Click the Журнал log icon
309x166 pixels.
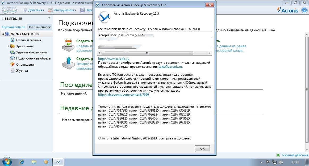pyautogui.click(x=12, y=70)
